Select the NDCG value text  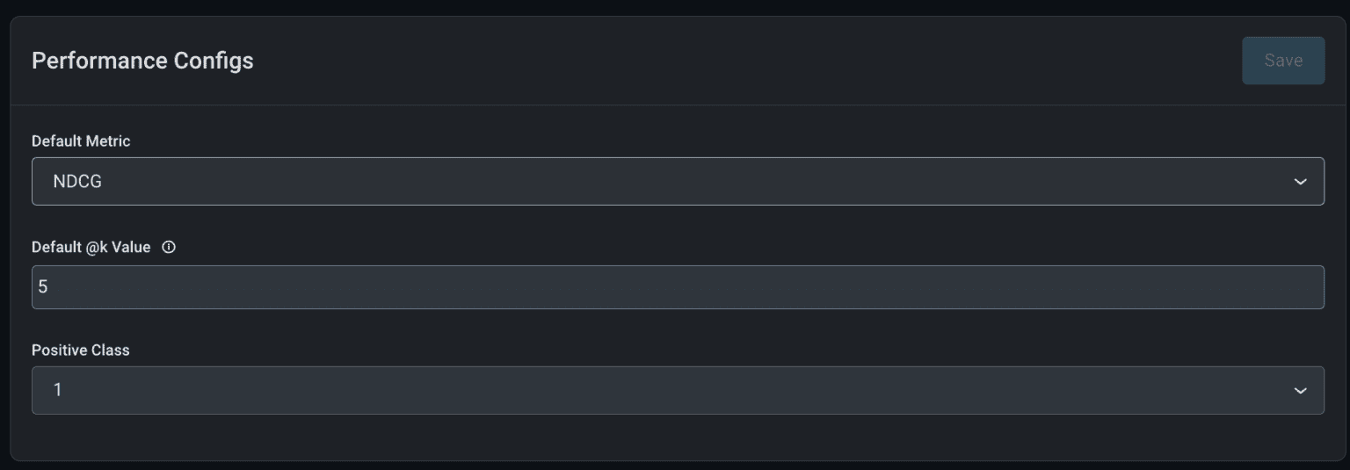click(77, 182)
